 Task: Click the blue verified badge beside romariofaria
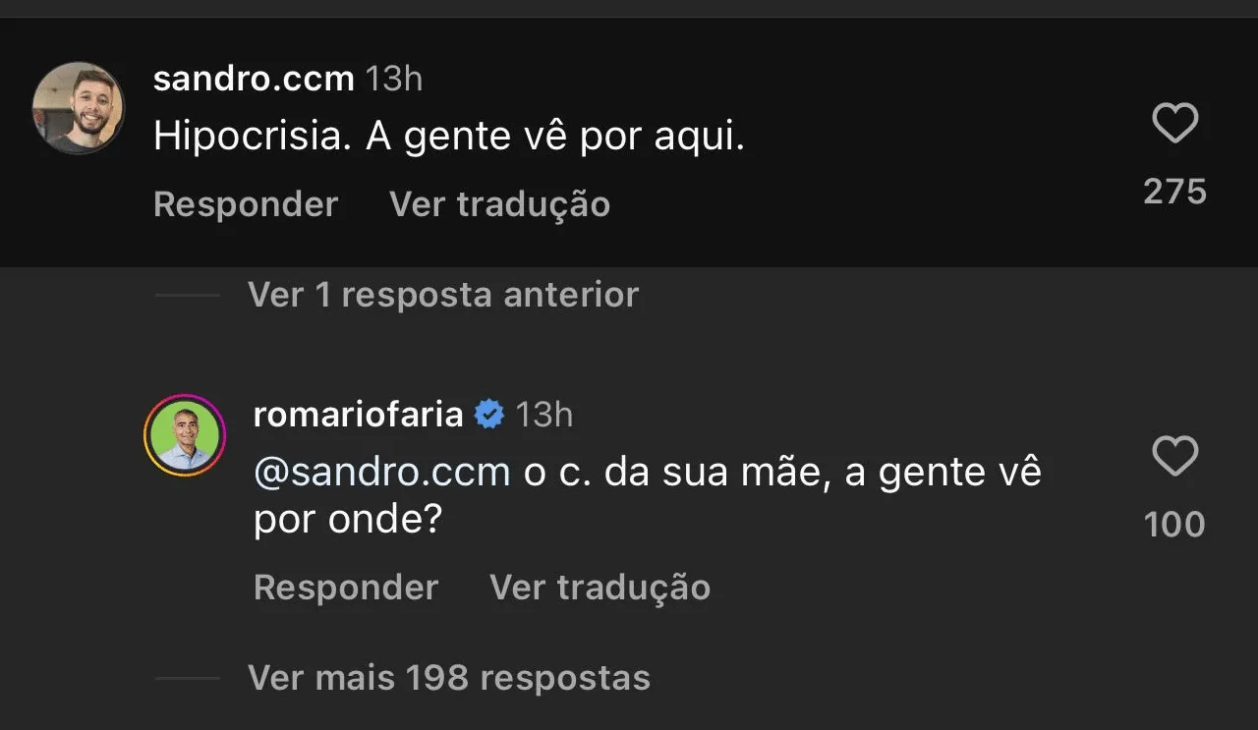pos(489,415)
